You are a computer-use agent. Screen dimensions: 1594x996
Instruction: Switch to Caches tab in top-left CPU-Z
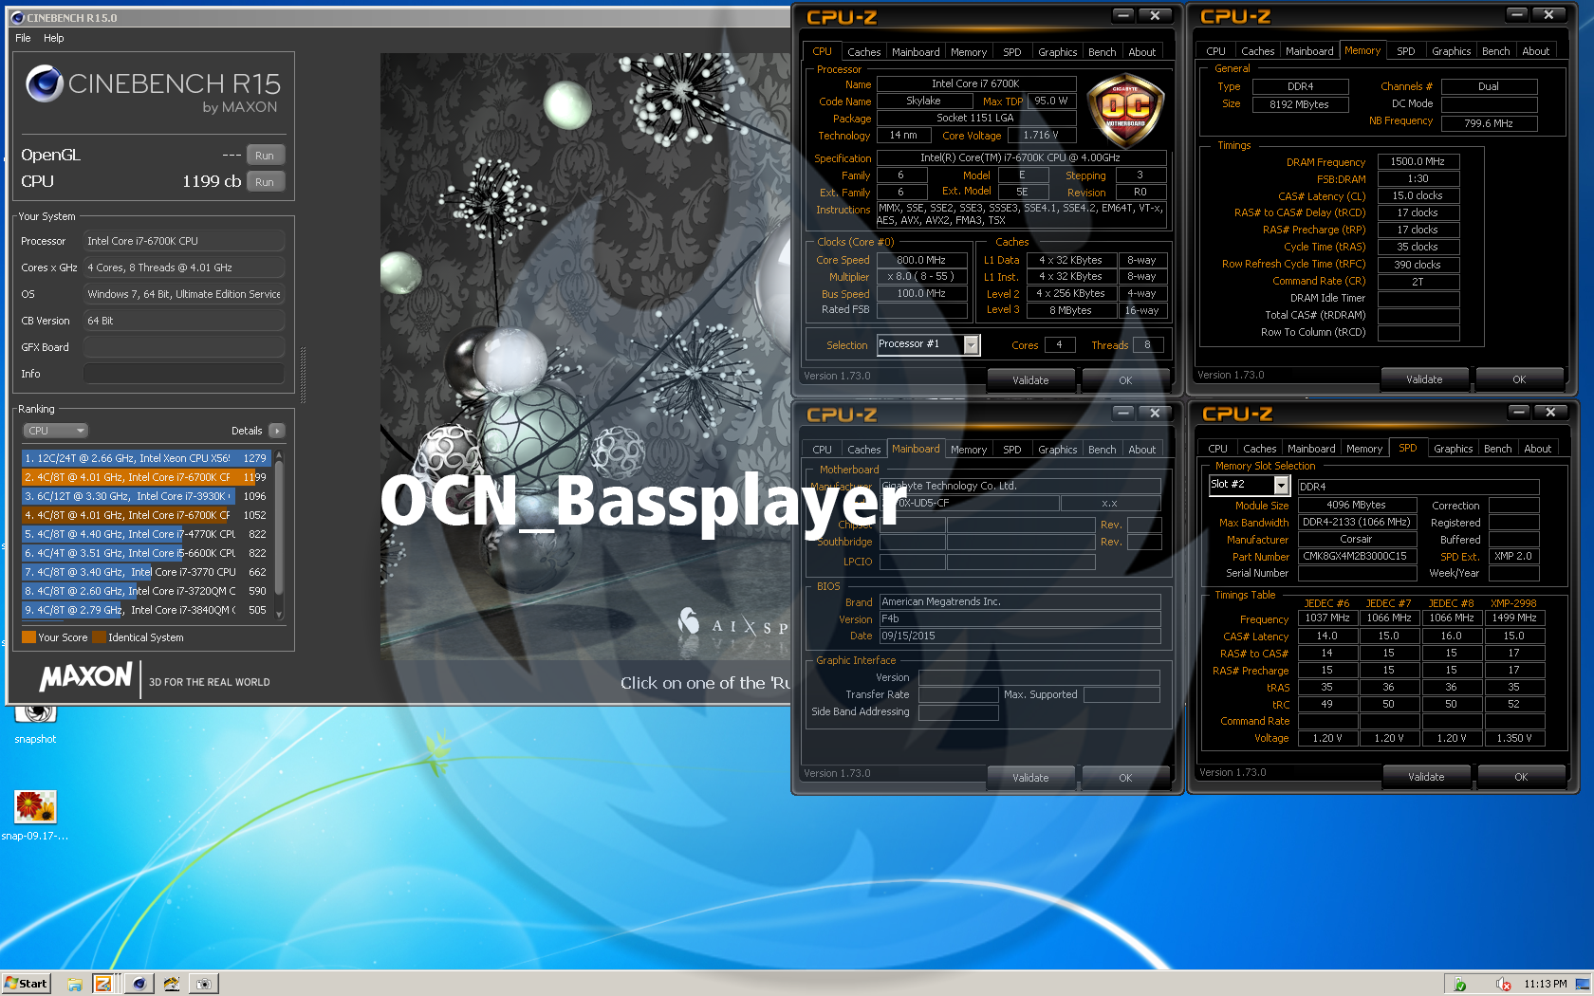(x=863, y=52)
